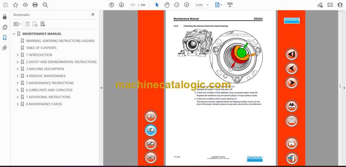This screenshot has height=167, width=346.
Task: Select 8 MAINTENANCE CARDS bookmark text
Action: coord(44,104)
